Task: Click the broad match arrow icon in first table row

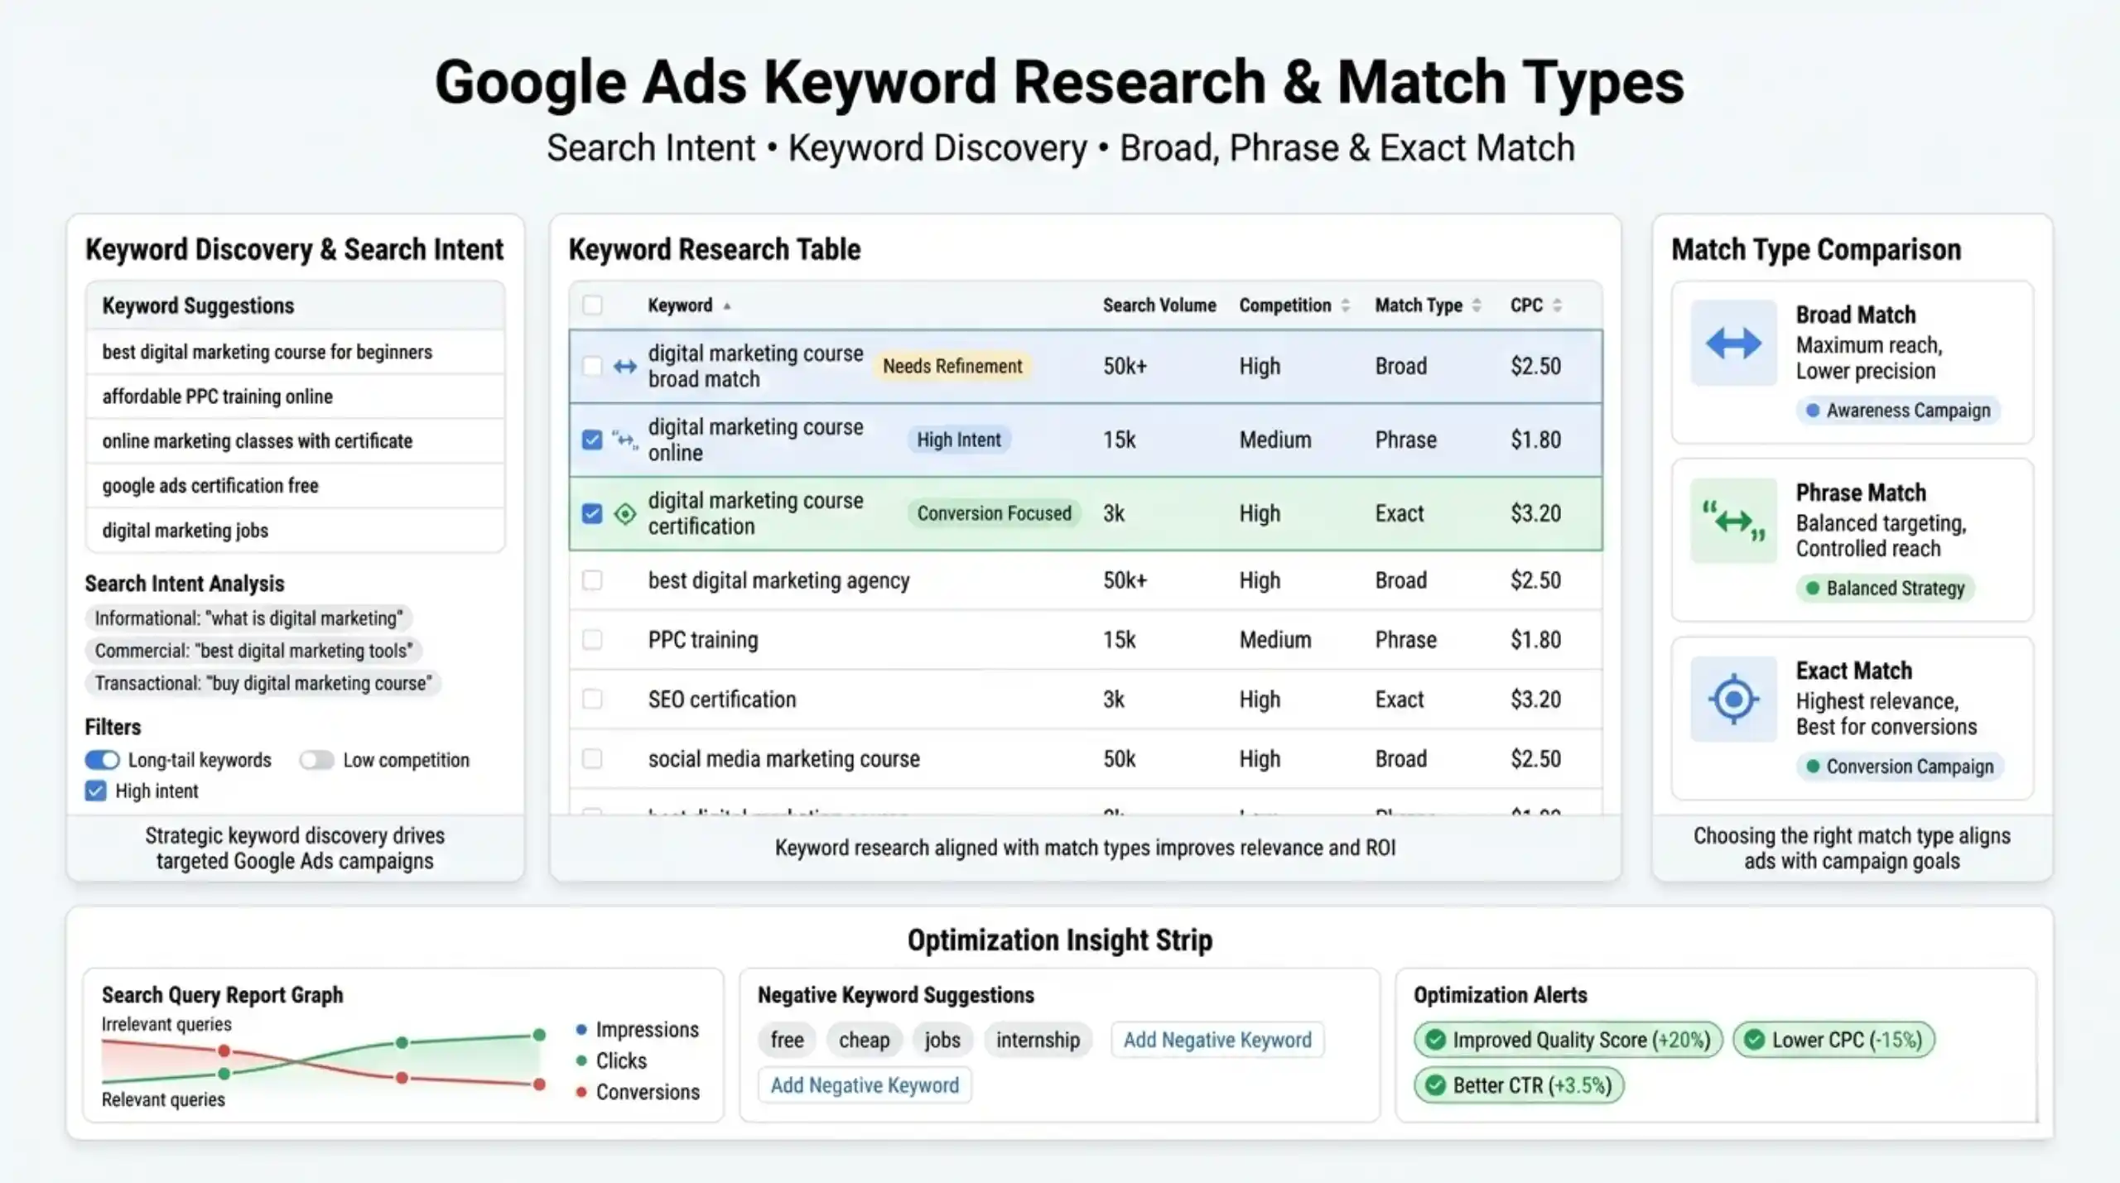Action: point(625,366)
